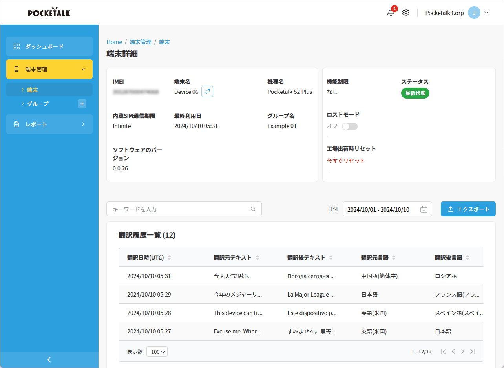Click source text 今年のメジャーリ...

(238, 295)
